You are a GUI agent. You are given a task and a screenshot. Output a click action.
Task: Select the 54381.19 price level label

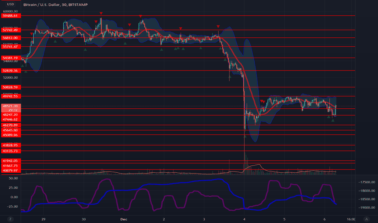click(11, 58)
